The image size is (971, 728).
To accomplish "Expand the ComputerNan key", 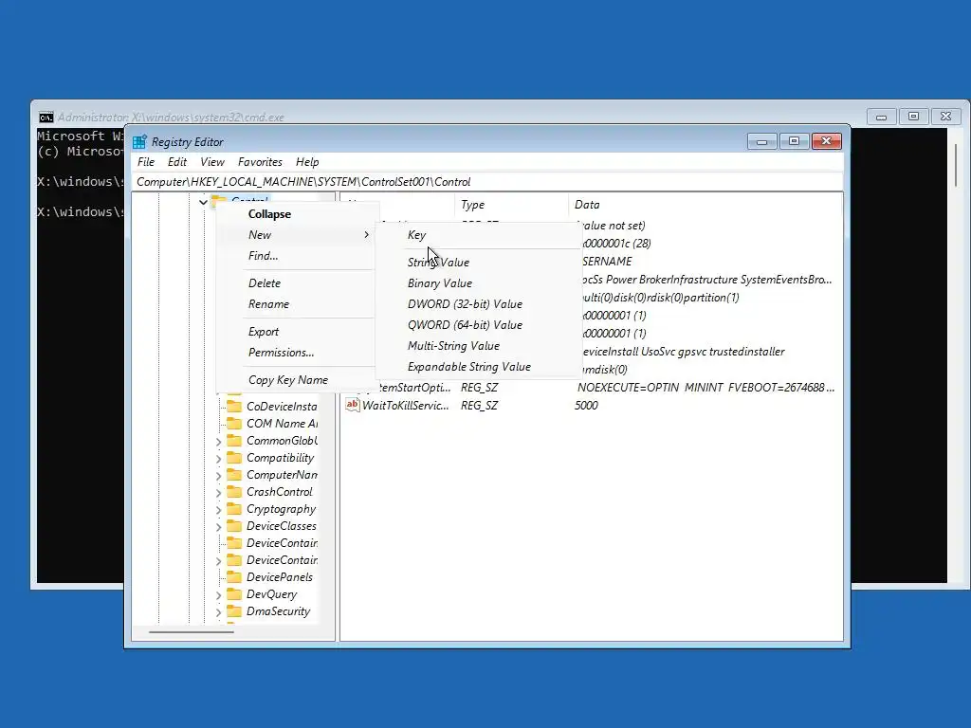I will pos(219,476).
